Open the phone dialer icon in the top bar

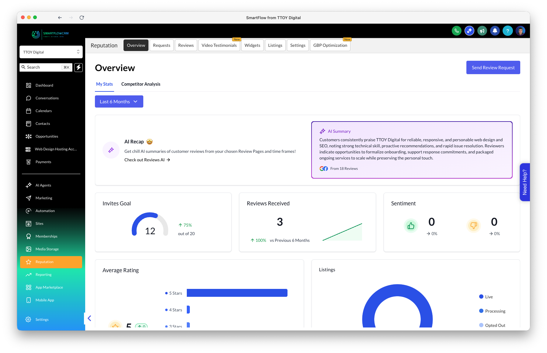point(456,31)
